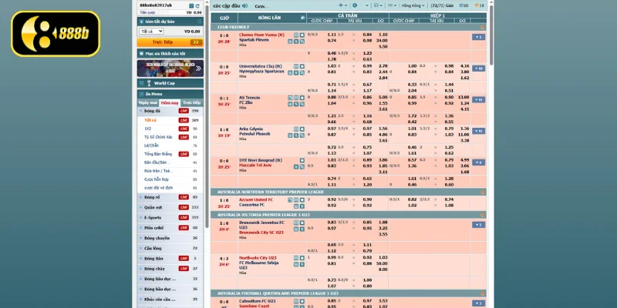The image size is (617, 308).
Task: Click the refresh icon beside the username
Action: [x=197, y=6]
